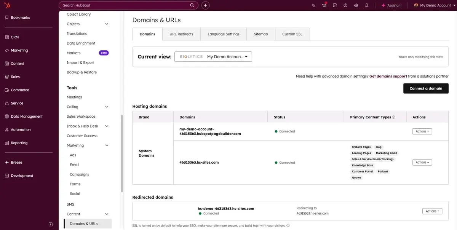Screen dimensions: 457x230
Task: Open Actions for hubspotpagebuilder.com domain
Action: [x=422, y=131]
